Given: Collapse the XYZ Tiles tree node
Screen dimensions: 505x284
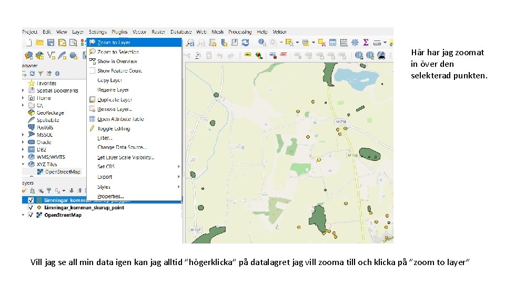Looking at the screenshot, I should [x=23, y=164].
